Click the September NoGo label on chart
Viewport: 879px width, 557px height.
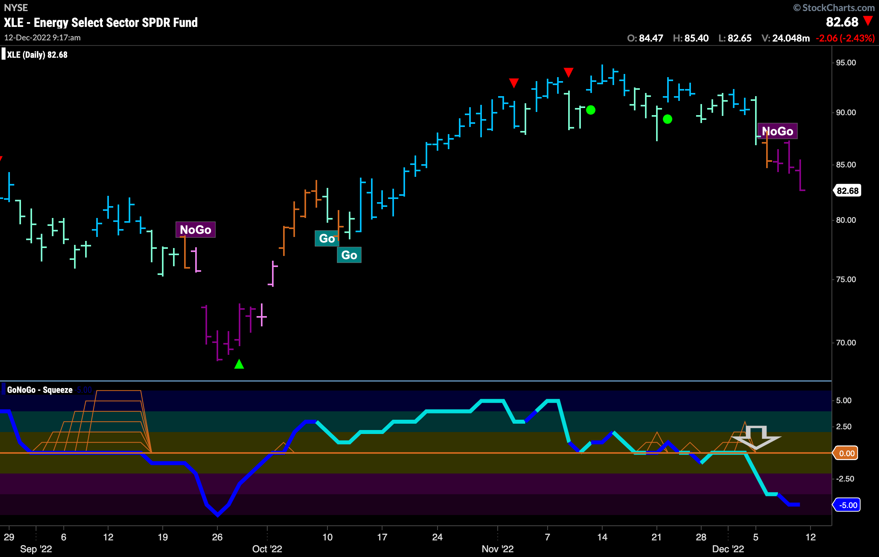[196, 229]
